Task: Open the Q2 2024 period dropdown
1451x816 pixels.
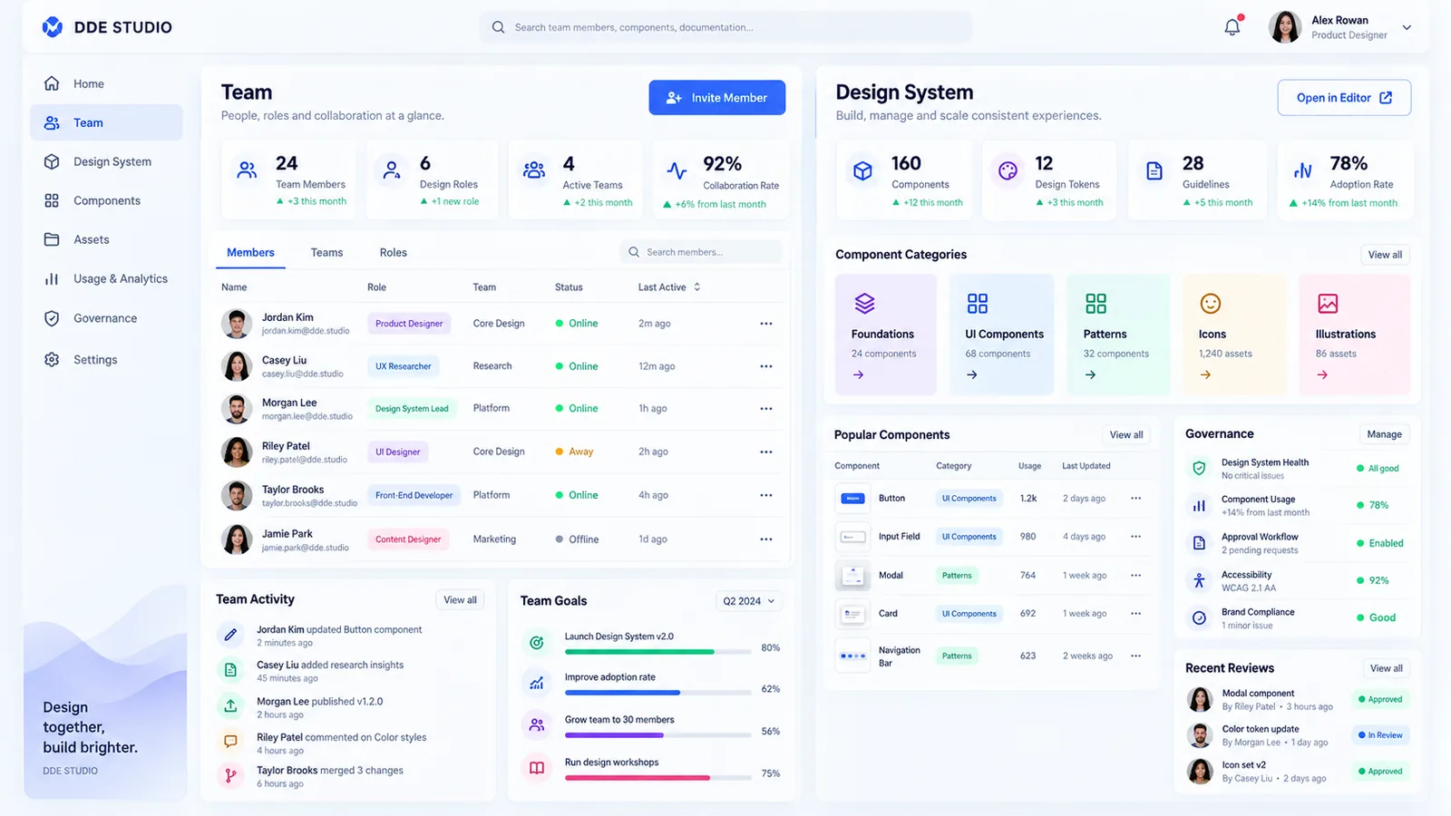Action: (749, 601)
